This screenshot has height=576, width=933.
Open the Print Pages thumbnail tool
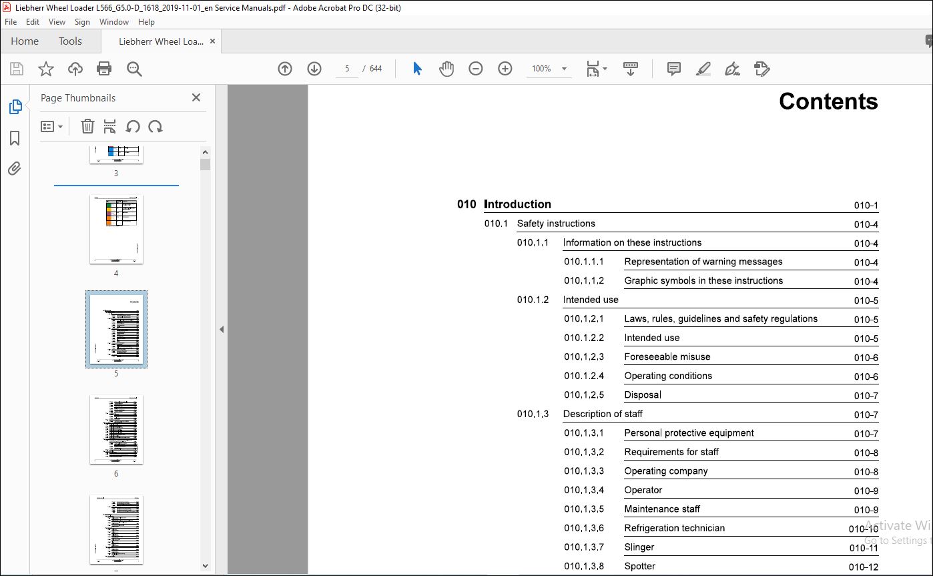point(110,126)
